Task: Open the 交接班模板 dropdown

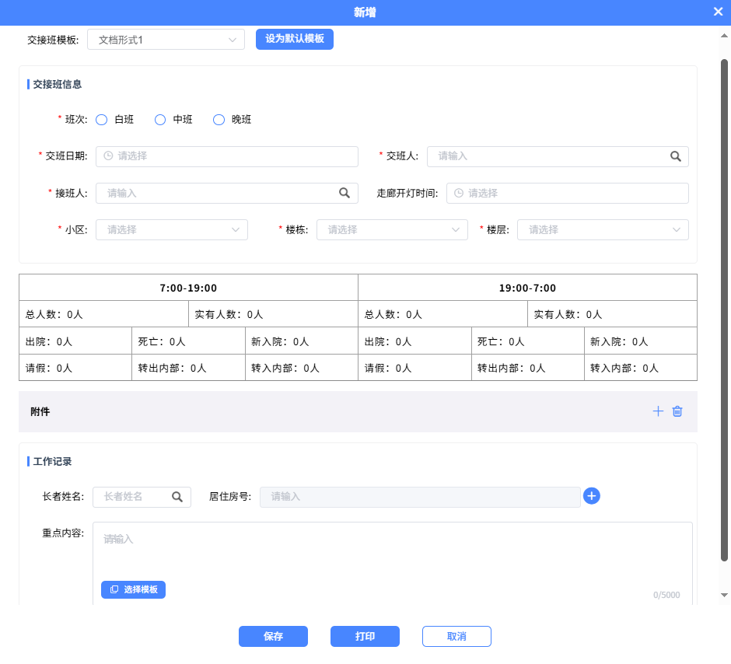Action: coord(166,40)
